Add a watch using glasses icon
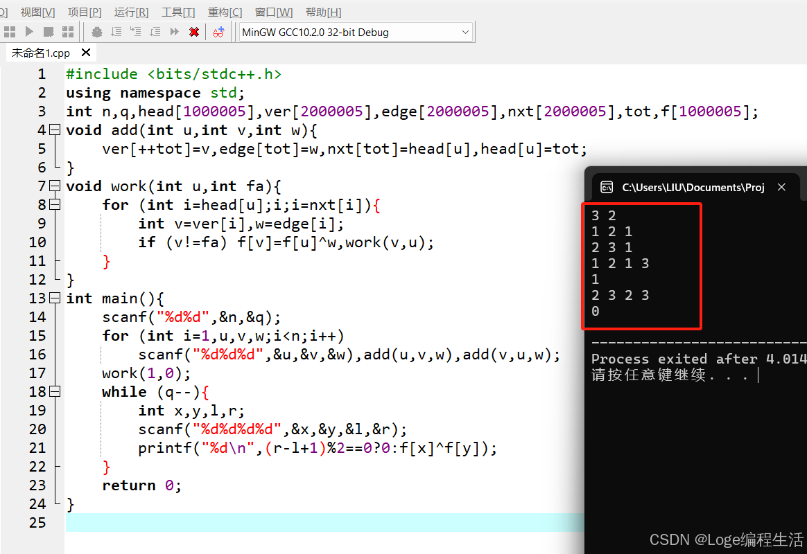 [218, 32]
